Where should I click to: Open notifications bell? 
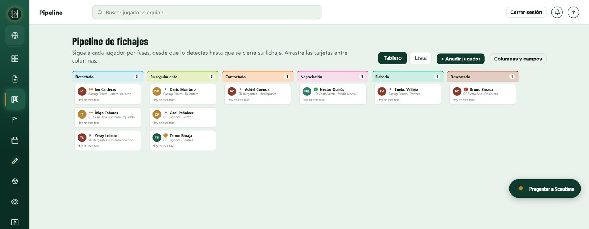click(557, 12)
